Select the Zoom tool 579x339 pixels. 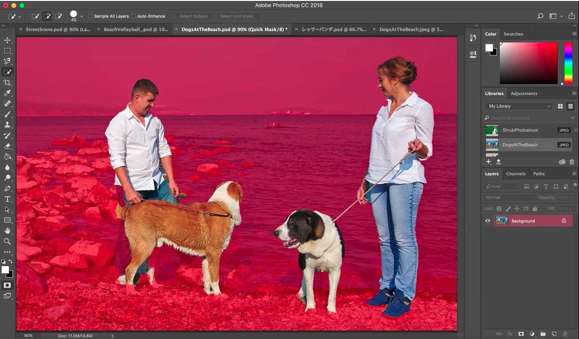[8, 241]
